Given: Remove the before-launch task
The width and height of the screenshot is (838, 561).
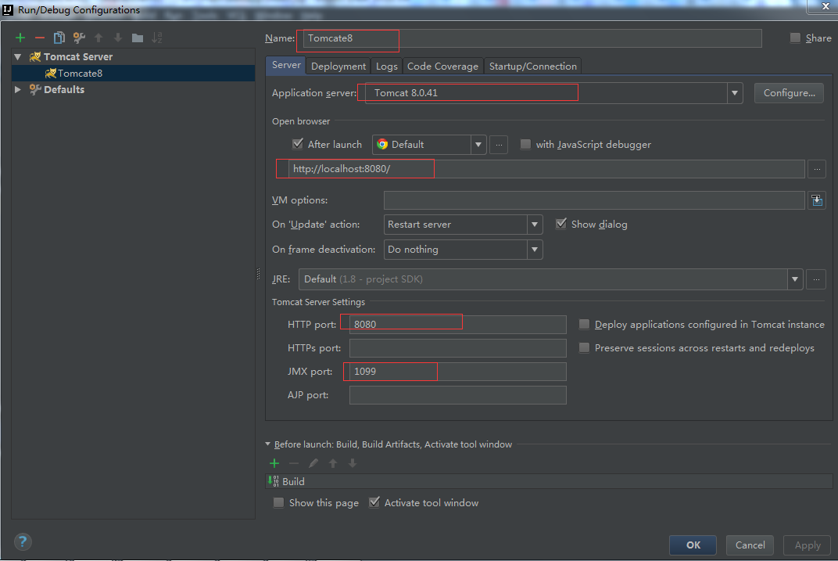Looking at the screenshot, I should tap(293, 463).
